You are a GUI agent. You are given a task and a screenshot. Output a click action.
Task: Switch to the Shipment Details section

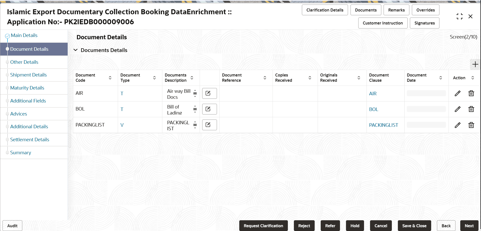pos(28,75)
